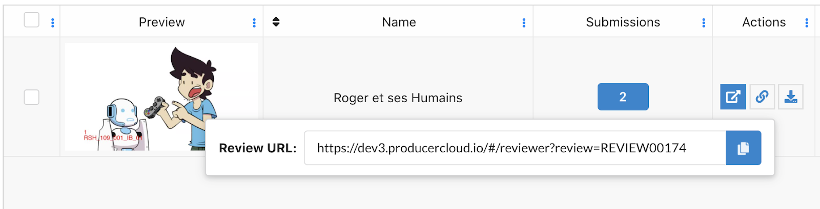820x209 pixels.
Task: Click the Submissions column header label
Action: pyautogui.click(x=623, y=22)
